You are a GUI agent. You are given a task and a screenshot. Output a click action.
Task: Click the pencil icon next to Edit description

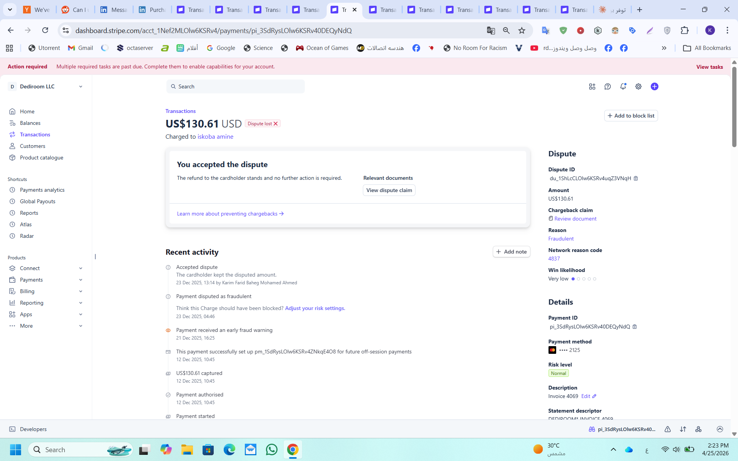coord(594,396)
